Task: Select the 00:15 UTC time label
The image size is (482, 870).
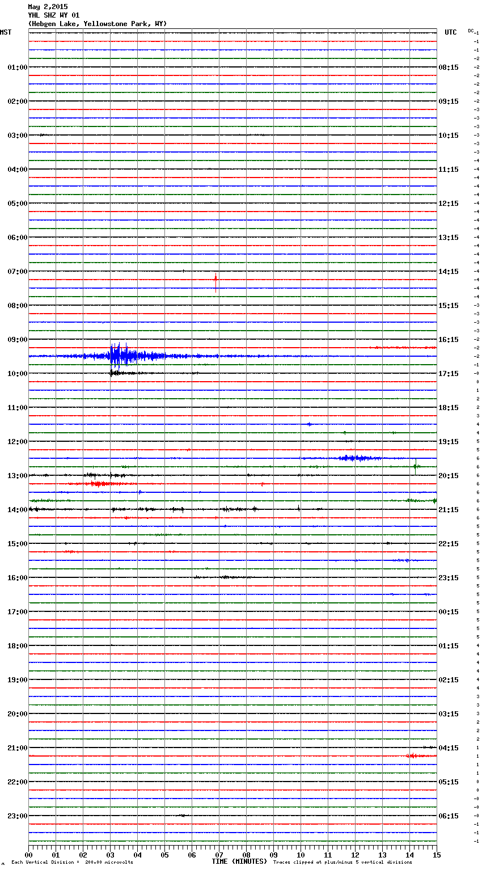Action: (449, 611)
